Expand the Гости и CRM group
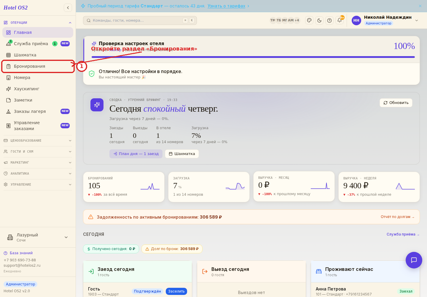 (38, 151)
